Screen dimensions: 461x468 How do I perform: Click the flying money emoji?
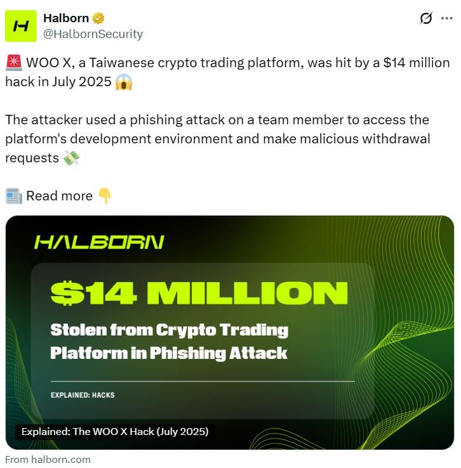72,159
